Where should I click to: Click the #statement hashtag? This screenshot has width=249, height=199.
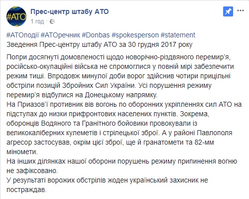coord(178,35)
